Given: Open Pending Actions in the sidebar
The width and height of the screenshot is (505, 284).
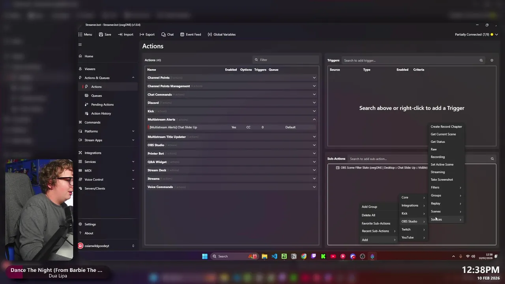Looking at the screenshot, I should click(x=107, y=105).
